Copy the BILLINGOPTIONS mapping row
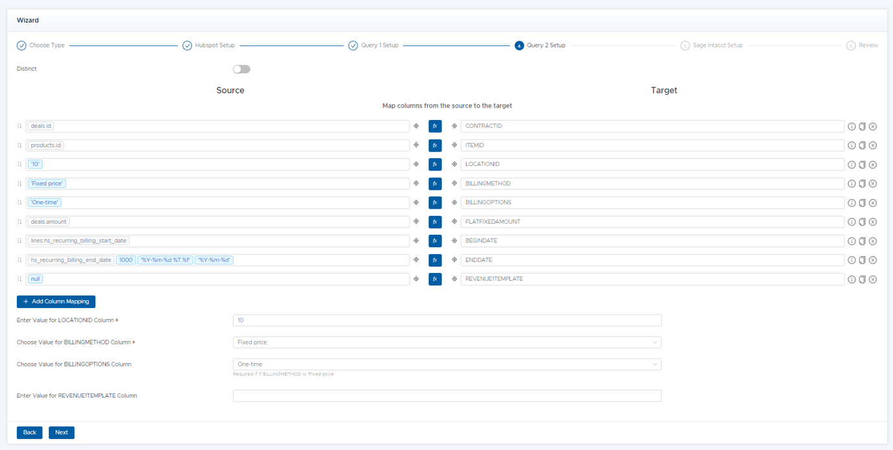 (x=862, y=203)
